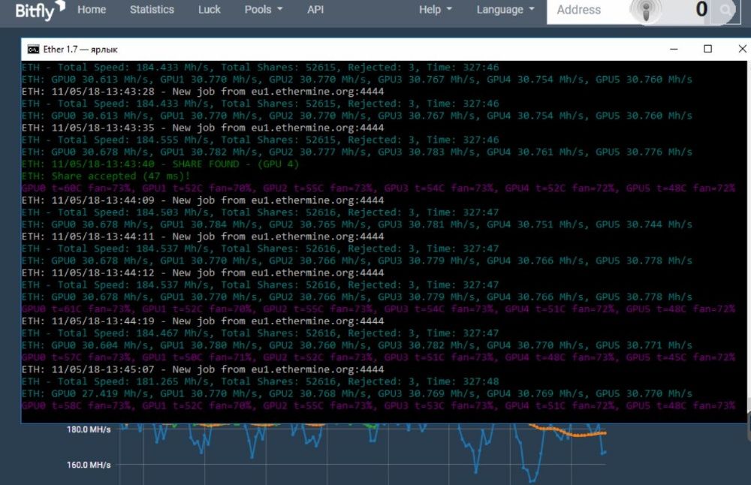Click the 180.0 MH/s axis label
The height and width of the screenshot is (485, 751).
89,429
